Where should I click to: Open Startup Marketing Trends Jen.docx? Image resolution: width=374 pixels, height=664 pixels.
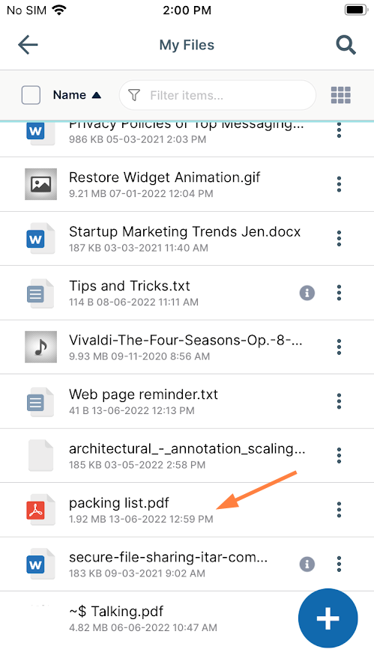185,231
